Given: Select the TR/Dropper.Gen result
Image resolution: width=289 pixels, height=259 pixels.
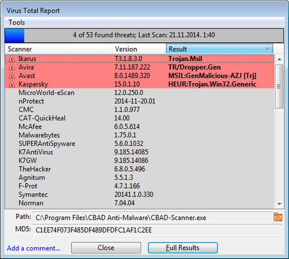Looking at the screenshot, I should click(195, 67).
